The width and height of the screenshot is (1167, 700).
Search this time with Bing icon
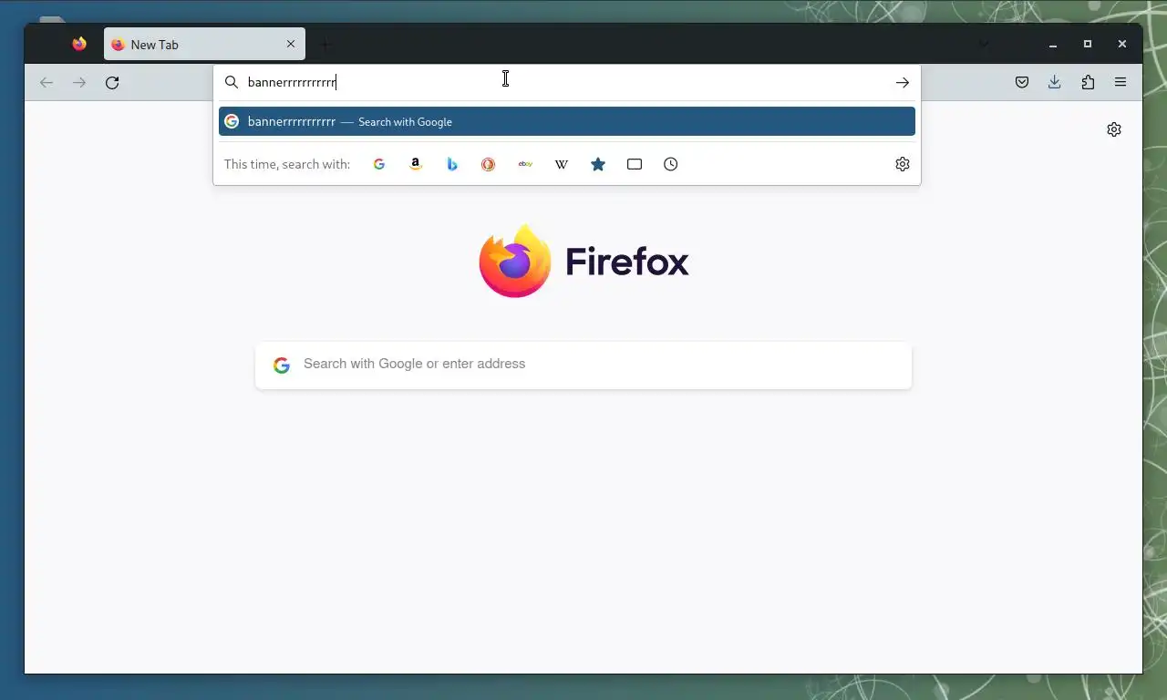pos(452,164)
